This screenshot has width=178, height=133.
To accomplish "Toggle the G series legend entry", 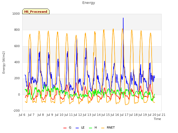I will click(x=67, y=127).
